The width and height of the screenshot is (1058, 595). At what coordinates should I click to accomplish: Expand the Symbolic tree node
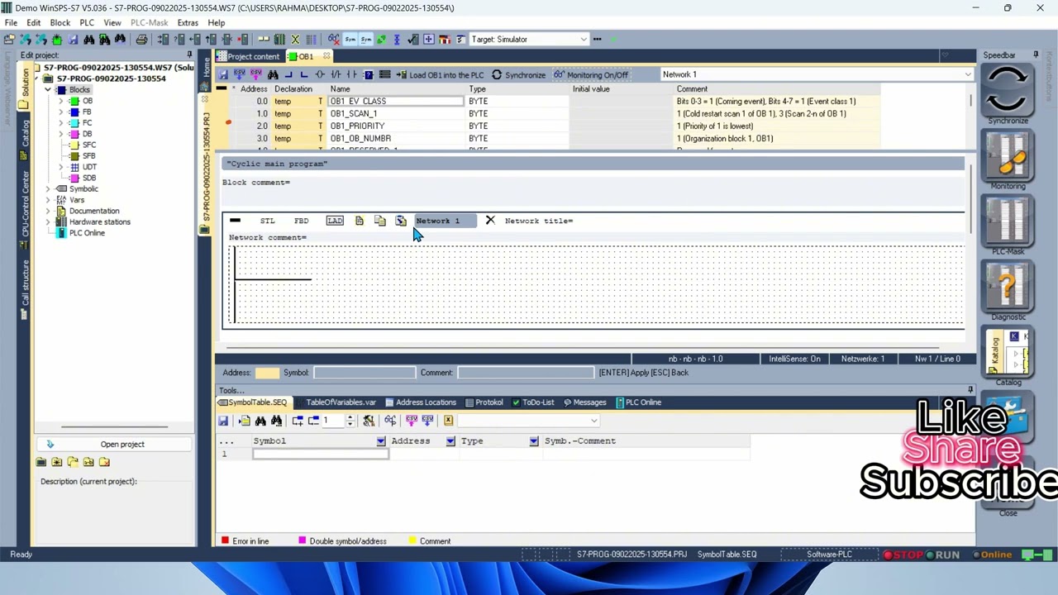(x=48, y=189)
